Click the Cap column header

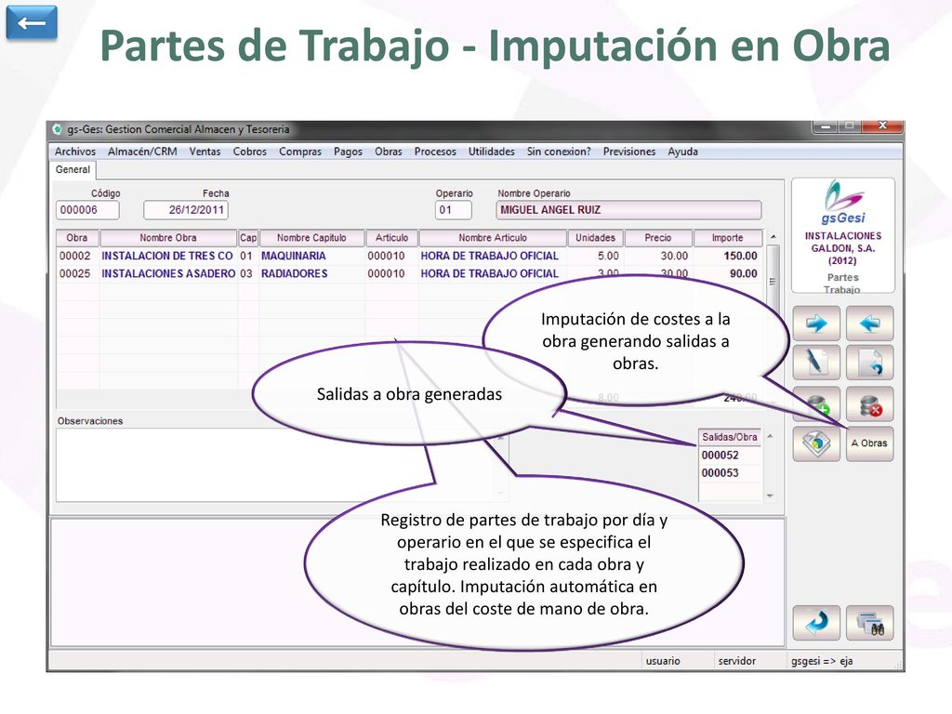point(248,238)
